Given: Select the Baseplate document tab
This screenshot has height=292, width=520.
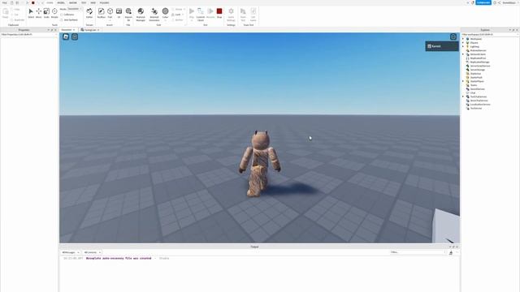Looking at the screenshot, I should click(67, 30).
